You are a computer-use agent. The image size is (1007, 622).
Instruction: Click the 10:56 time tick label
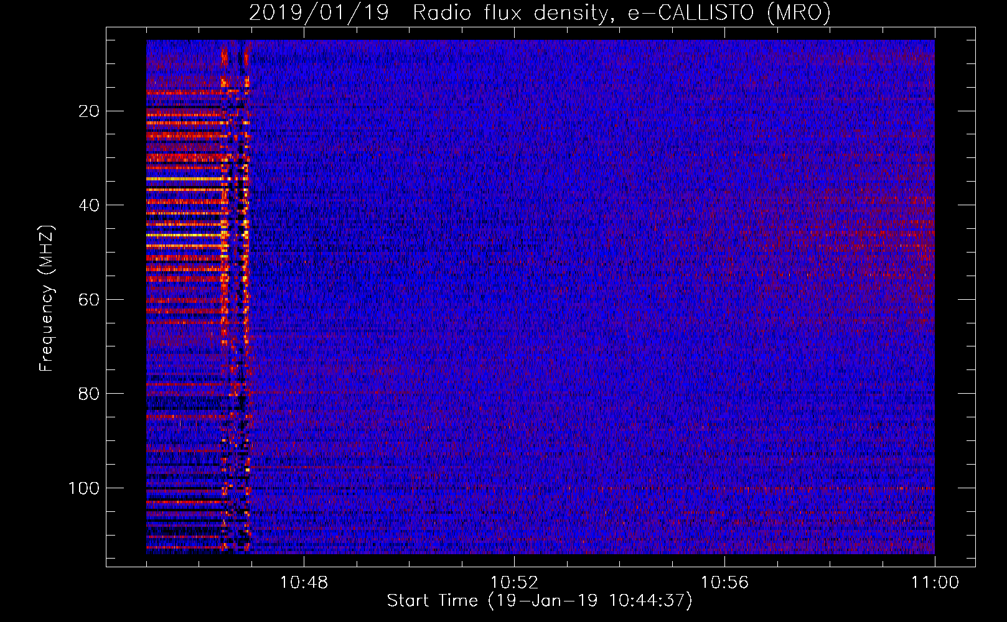click(x=724, y=583)
